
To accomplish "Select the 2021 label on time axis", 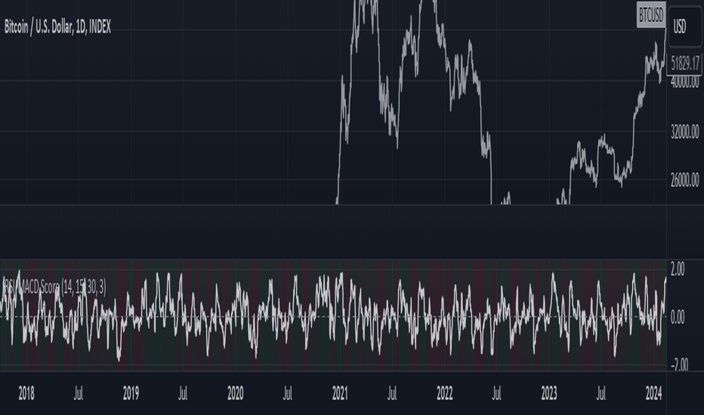I will pos(340,394).
